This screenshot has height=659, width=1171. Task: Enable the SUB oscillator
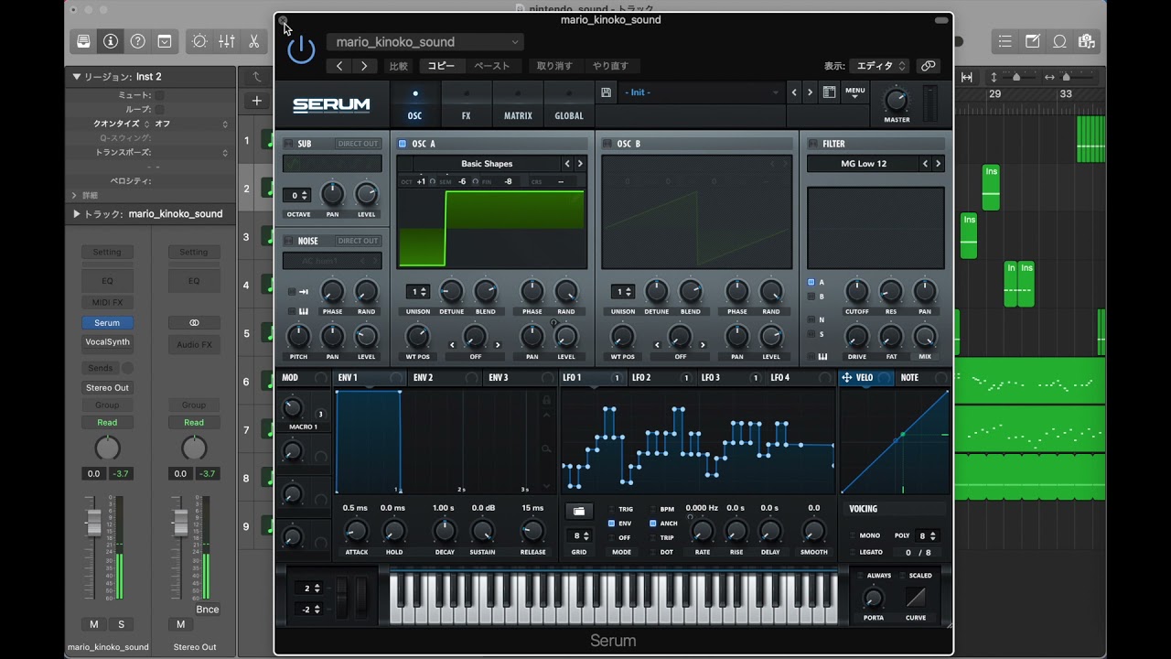[288, 144]
